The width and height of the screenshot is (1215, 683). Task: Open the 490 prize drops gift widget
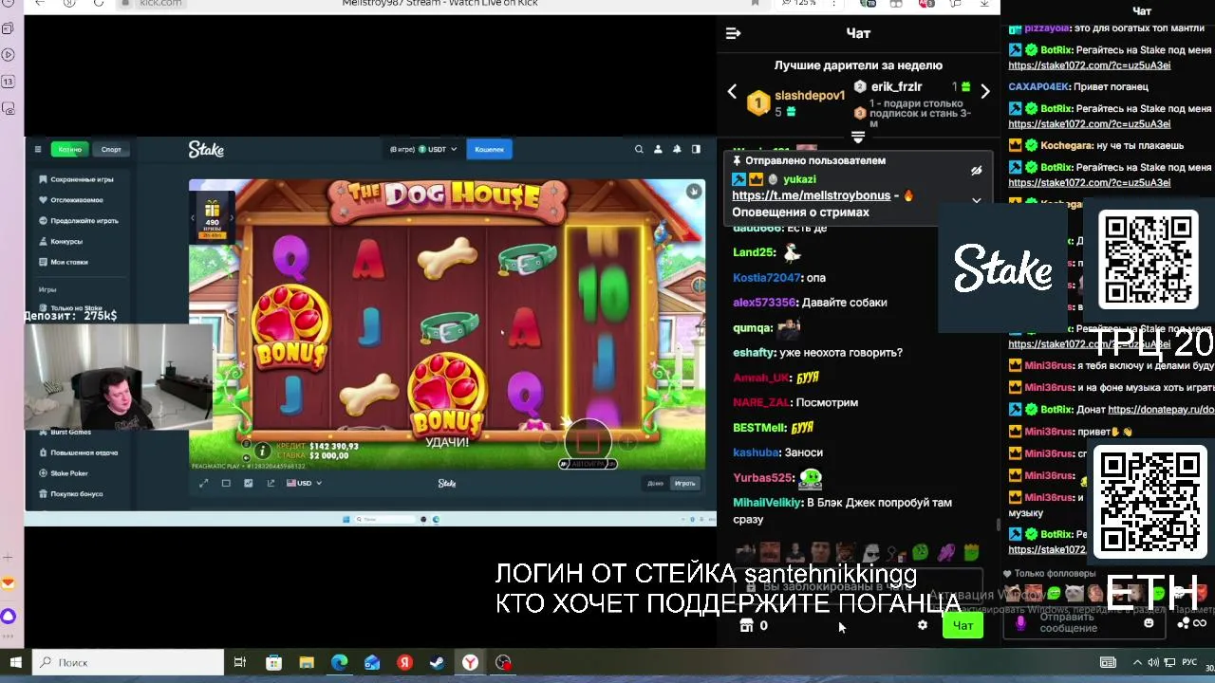[x=213, y=215]
